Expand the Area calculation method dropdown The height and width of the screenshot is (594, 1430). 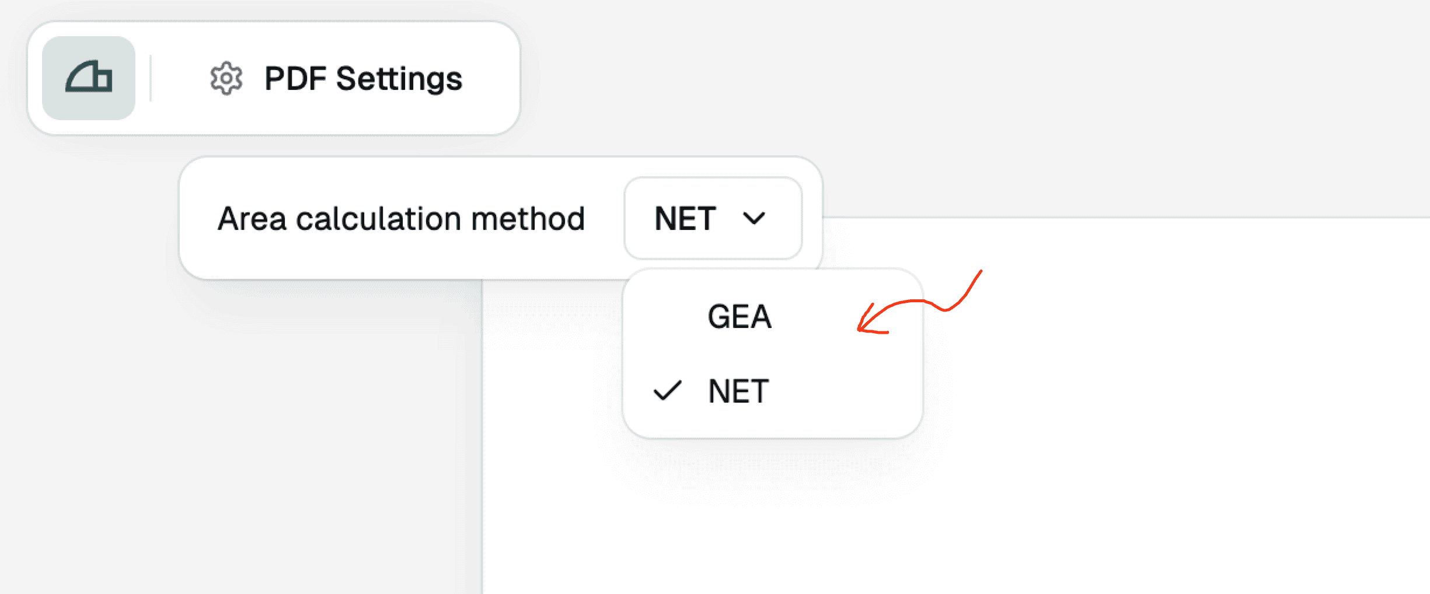pyautogui.click(x=713, y=218)
